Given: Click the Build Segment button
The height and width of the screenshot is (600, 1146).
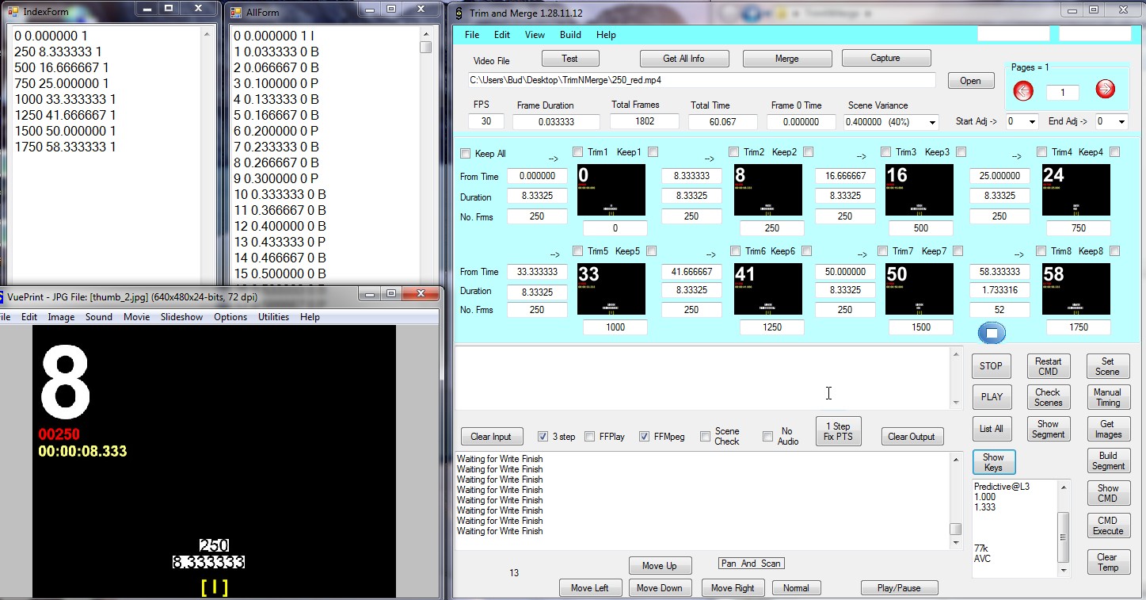Looking at the screenshot, I should coord(1108,461).
